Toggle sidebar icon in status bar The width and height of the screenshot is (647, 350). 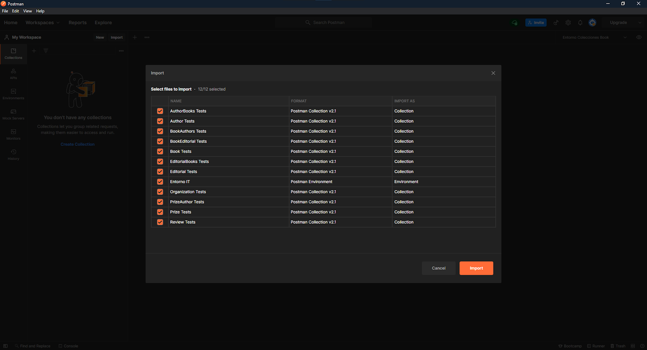(x=5, y=346)
